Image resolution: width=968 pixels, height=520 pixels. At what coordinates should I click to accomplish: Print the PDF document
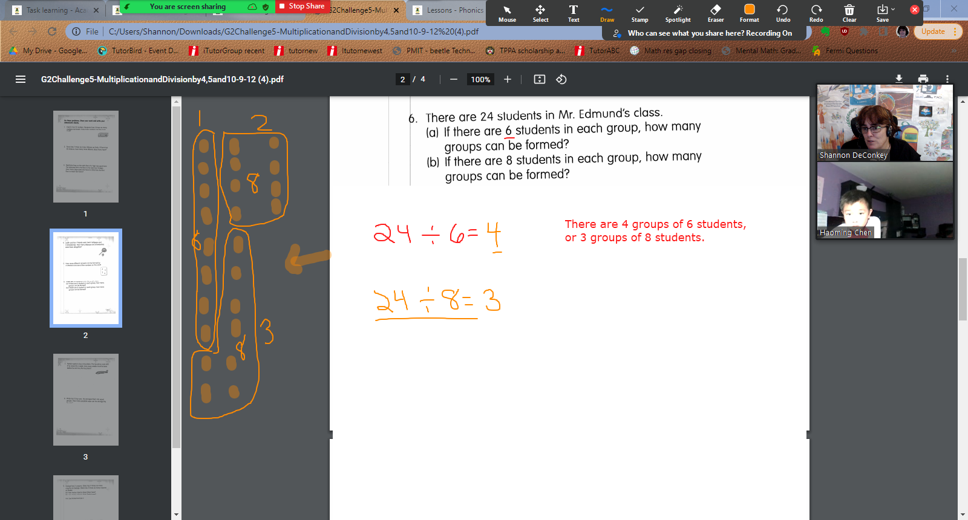[923, 79]
